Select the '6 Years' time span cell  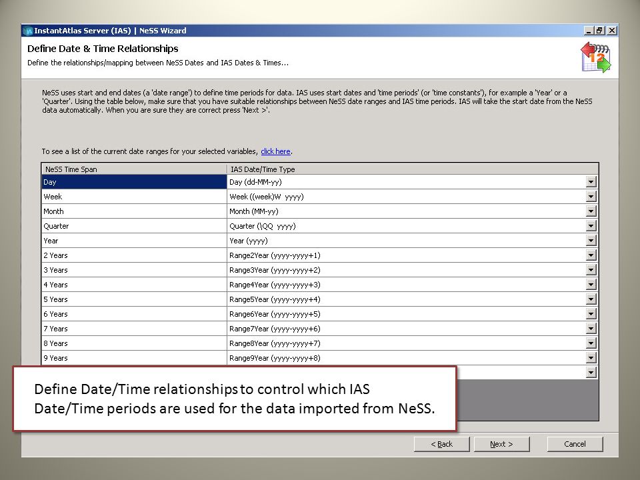click(x=134, y=314)
